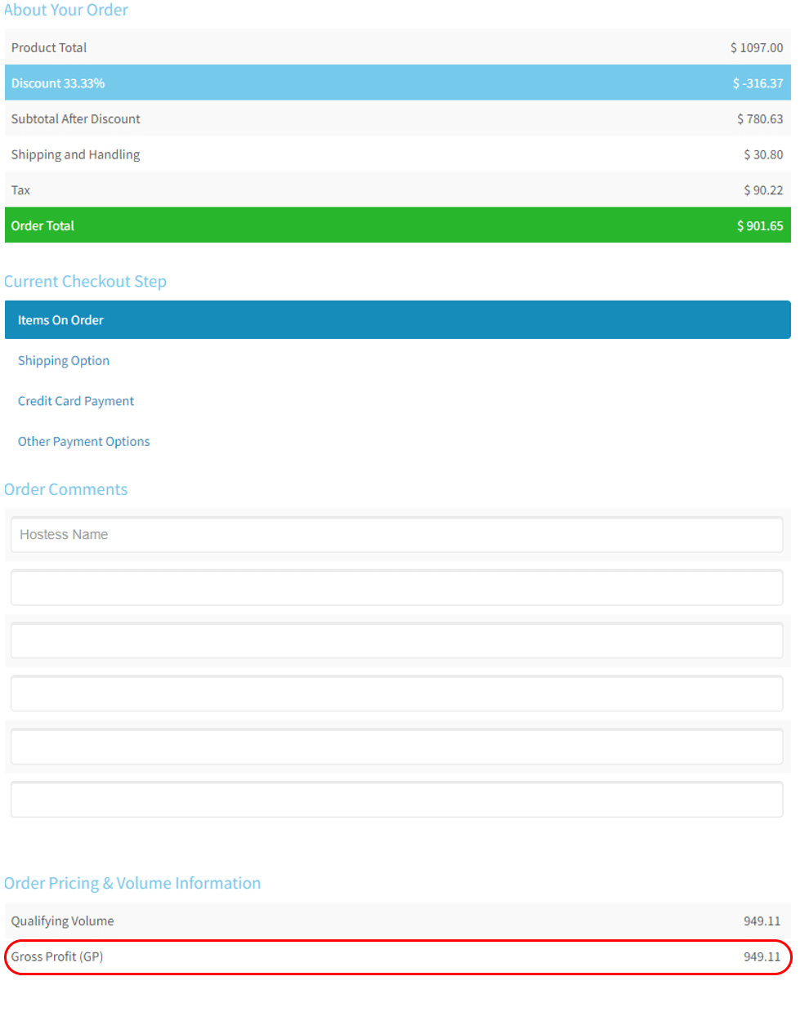Click the Discount 33.33% row
This screenshot has width=809, height=1012.
point(397,82)
